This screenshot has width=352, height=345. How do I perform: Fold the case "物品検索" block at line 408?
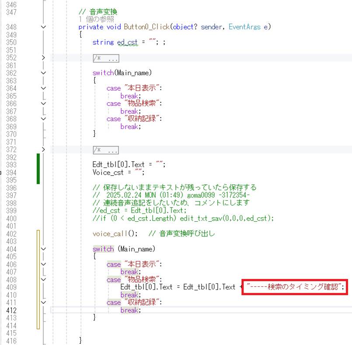click(x=43, y=279)
